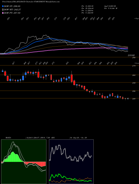Select the DOW MT 242.27 legend text

[x=13, y=9]
